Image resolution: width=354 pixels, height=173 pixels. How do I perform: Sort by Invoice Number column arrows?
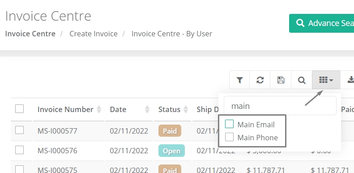[x=99, y=109]
